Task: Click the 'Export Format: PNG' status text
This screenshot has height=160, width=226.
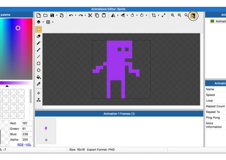Action: pyautogui.click(x=101, y=150)
